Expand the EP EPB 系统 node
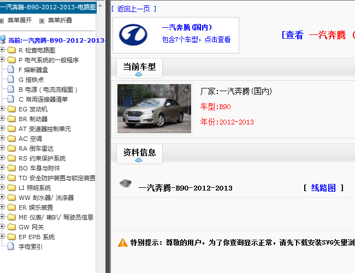Viewport: 355px width, 273px height. (x=2, y=236)
